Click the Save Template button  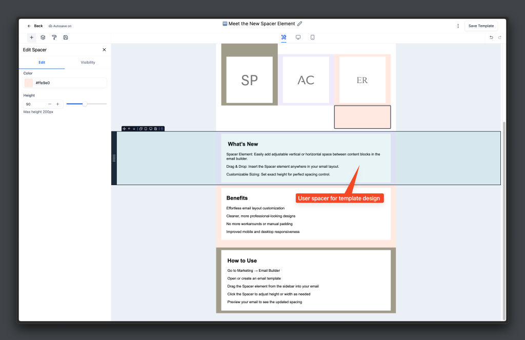481,26
